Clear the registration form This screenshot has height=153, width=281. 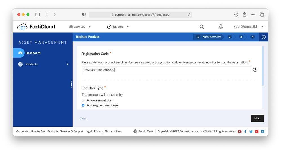83,118
